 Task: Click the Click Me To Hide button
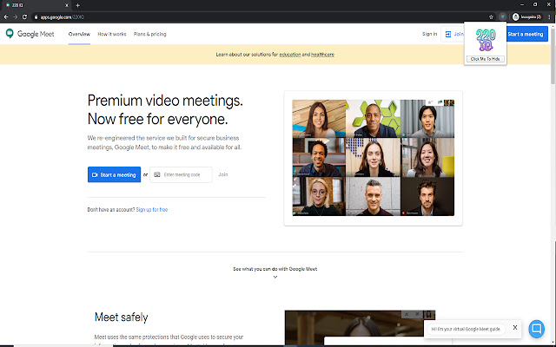point(485,59)
